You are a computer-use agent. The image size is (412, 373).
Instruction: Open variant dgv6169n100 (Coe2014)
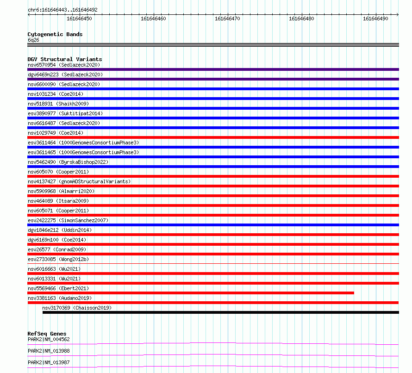[x=57, y=240]
